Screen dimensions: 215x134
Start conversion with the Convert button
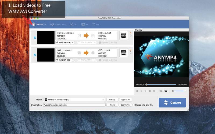[x=172, y=102]
